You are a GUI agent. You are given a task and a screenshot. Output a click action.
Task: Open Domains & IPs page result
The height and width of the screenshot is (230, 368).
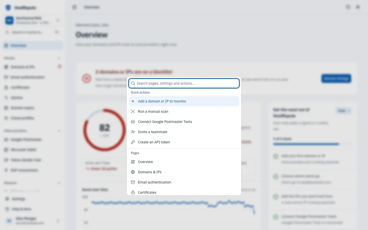click(184, 172)
